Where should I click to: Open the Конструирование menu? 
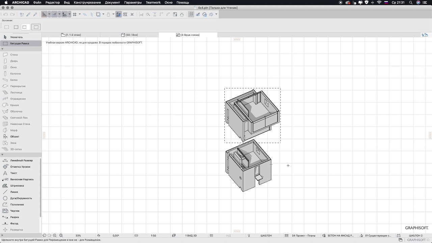pyautogui.click(x=87, y=2)
